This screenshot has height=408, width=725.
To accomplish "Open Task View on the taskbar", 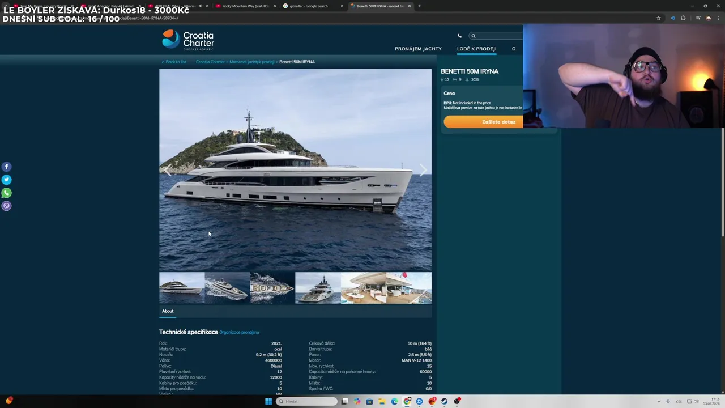I will pyautogui.click(x=344, y=401).
